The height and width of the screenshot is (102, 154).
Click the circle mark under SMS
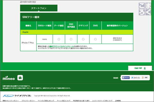point(95,39)
